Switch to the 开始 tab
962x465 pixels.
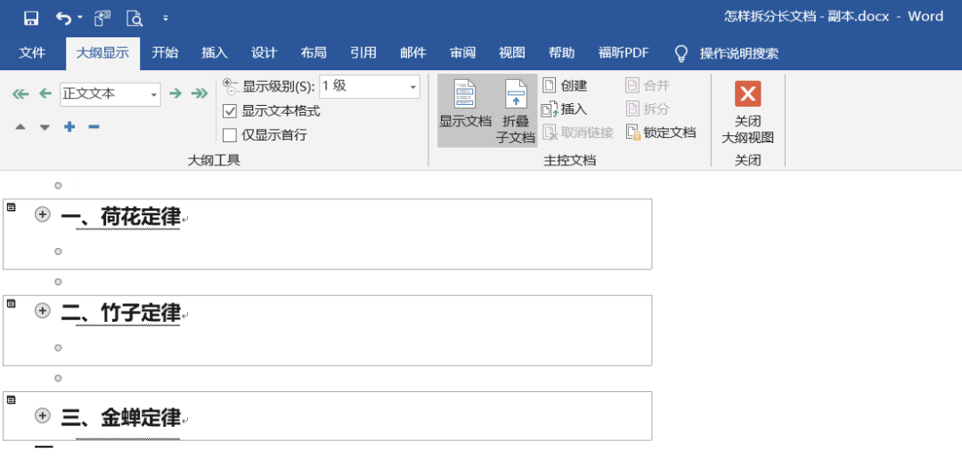click(165, 53)
